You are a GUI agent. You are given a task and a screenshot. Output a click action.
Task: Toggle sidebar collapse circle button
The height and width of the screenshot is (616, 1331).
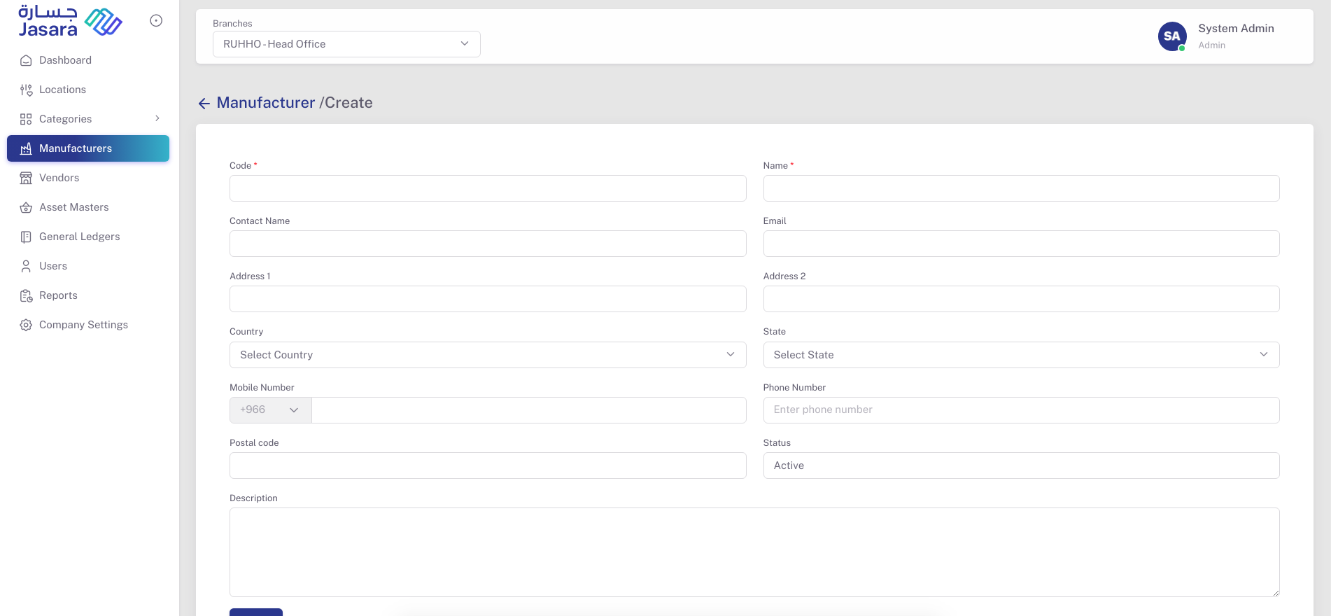coord(156,21)
